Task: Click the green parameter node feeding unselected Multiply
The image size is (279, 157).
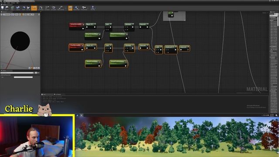Action: pyautogui.click(x=119, y=36)
